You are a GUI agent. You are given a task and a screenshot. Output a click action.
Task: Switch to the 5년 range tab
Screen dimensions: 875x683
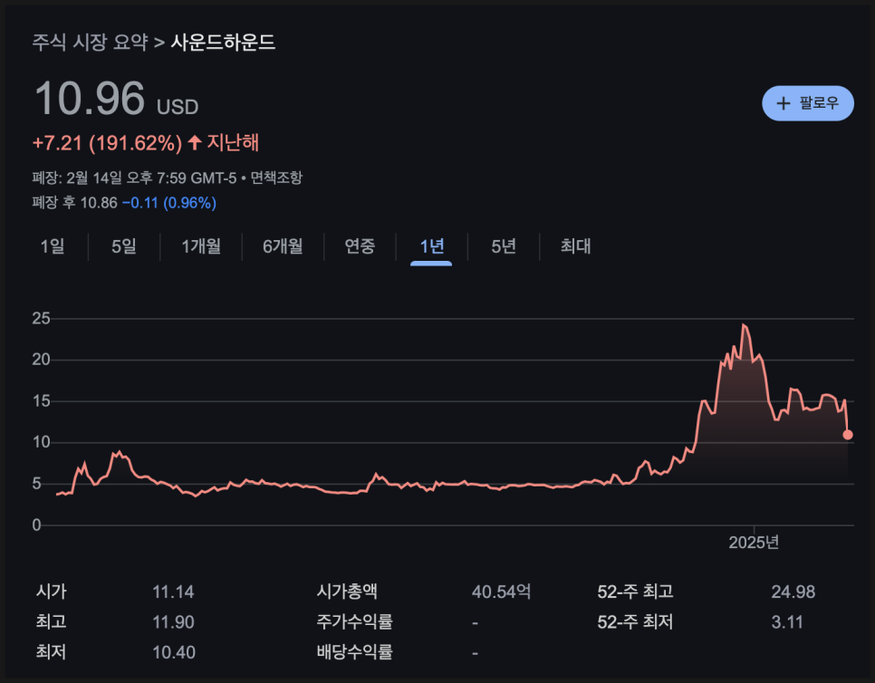click(504, 246)
